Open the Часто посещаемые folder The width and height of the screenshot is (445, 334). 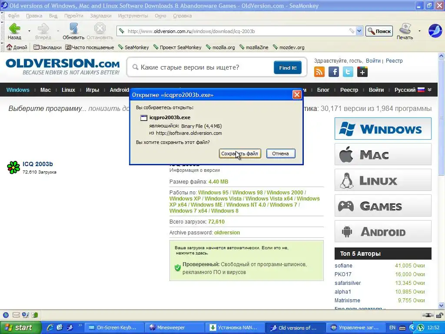(x=90, y=47)
